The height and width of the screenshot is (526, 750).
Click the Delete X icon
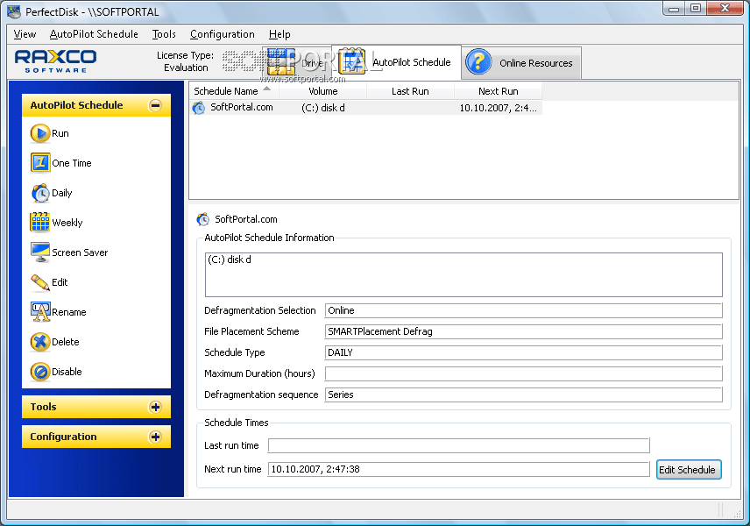(40, 342)
